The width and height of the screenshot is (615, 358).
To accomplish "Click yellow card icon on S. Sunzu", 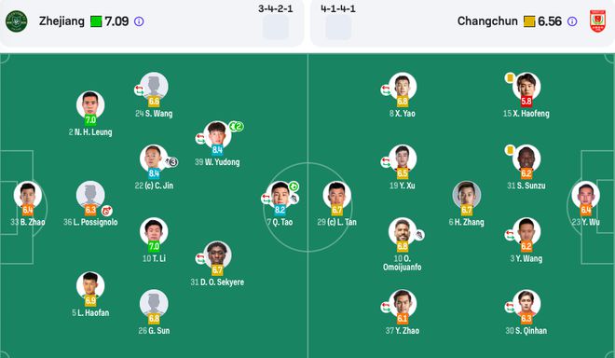I will pos(510,149).
